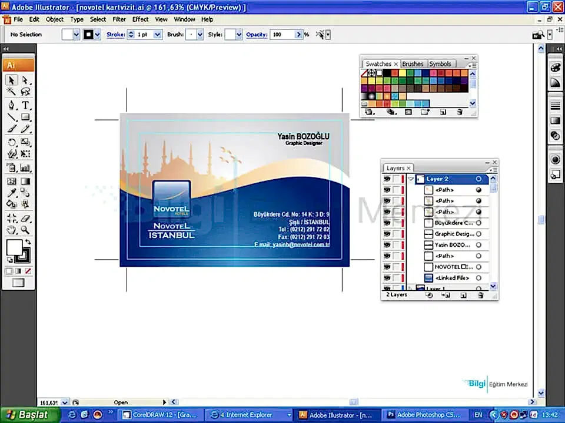The height and width of the screenshot is (423, 565).
Task: Select the Pen tool
Action: pyautogui.click(x=12, y=105)
